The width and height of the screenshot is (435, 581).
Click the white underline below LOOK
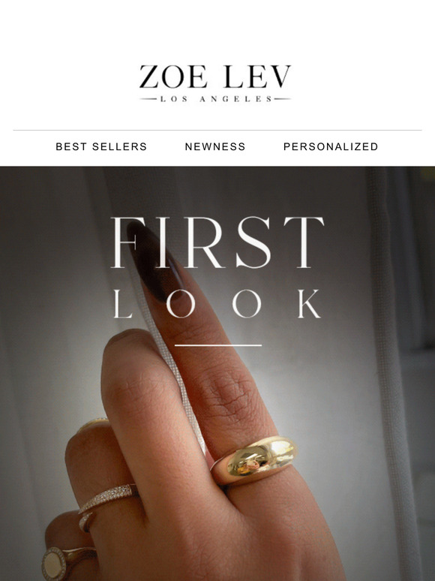pos(218,345)
